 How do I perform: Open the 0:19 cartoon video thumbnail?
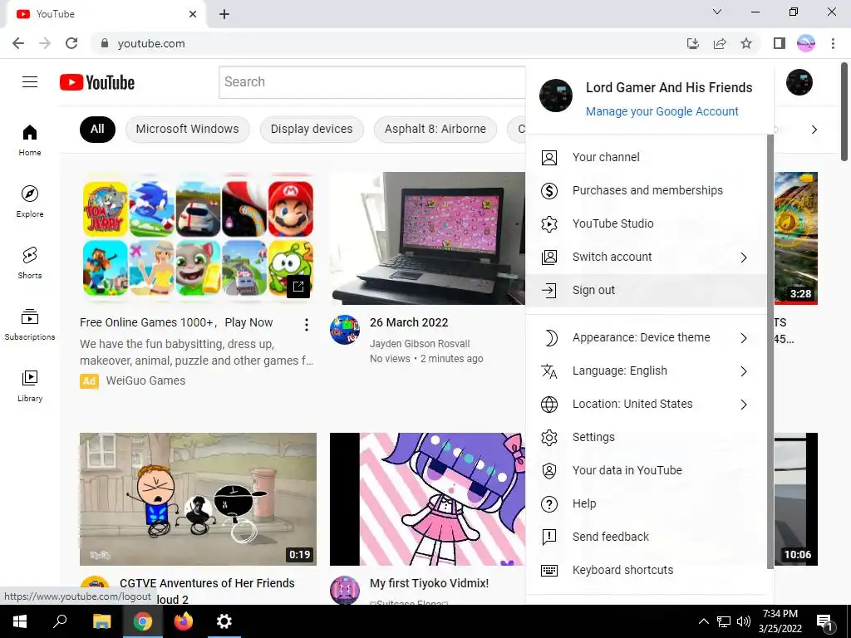pos(198,499)
